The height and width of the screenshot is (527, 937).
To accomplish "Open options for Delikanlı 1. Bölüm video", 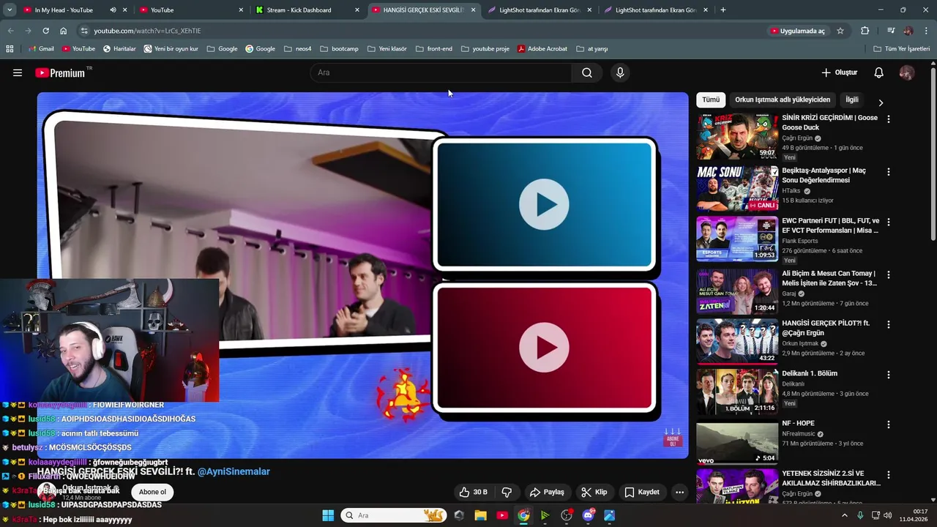I will click(889, 374).
